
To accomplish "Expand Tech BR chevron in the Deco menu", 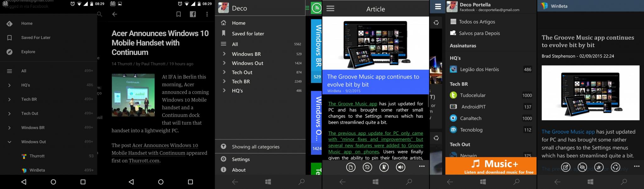I will (x=224, y=81).
